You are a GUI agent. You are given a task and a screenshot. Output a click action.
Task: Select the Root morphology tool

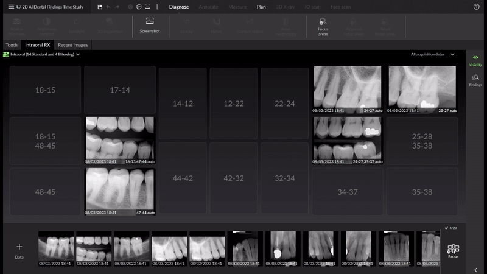286,27
